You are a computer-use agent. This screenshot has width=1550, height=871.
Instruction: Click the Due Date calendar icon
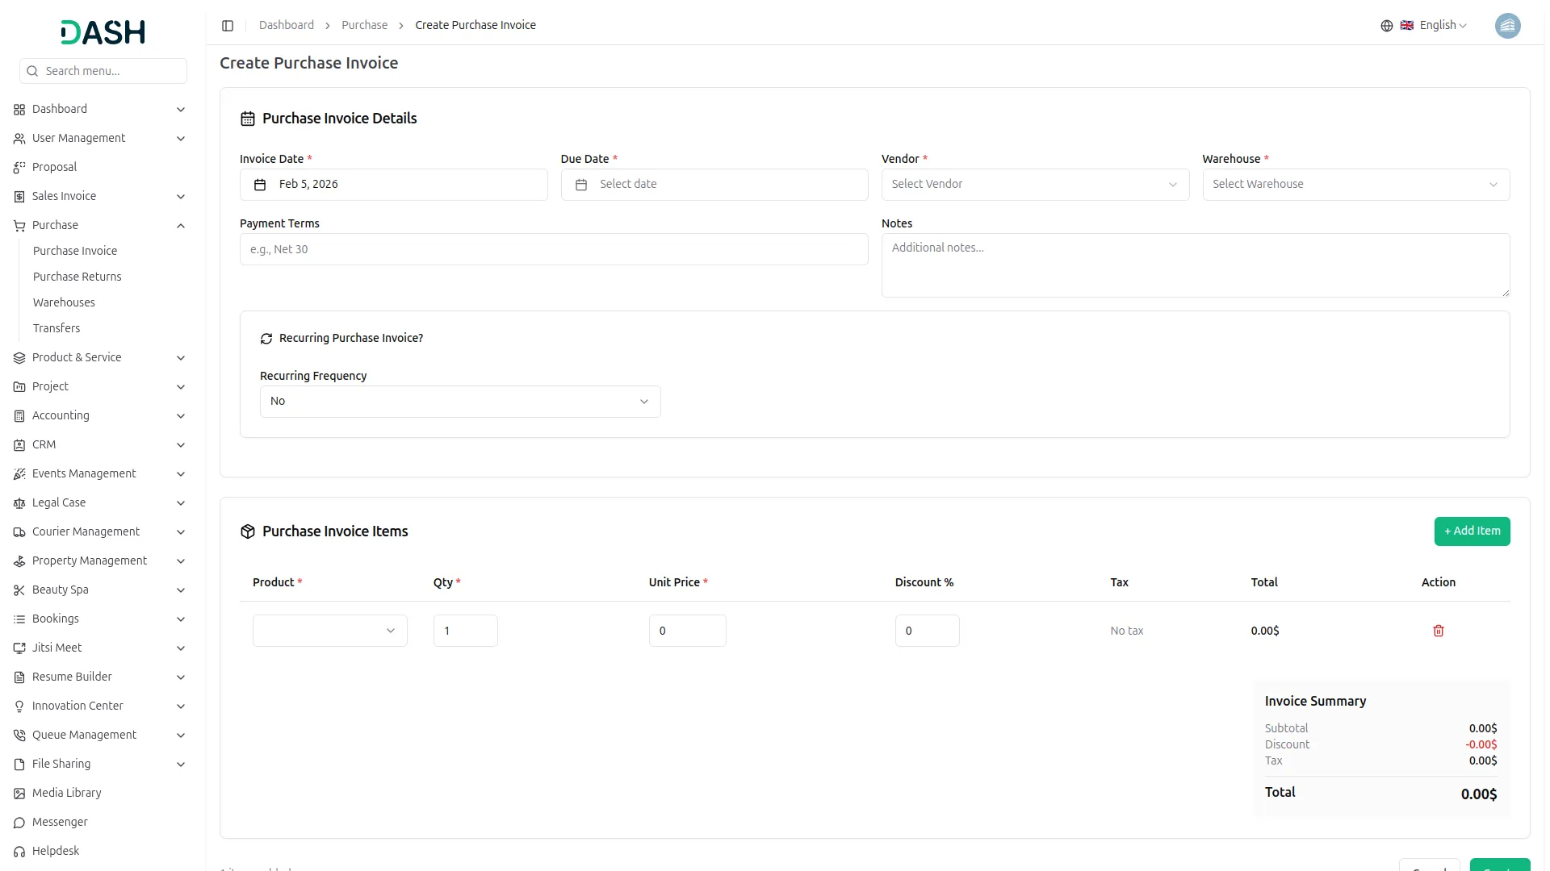(580, 185)
